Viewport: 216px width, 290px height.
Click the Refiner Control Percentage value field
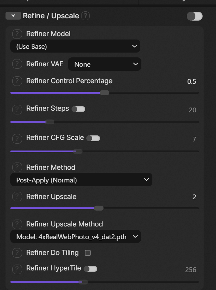(x=191, y=81)
